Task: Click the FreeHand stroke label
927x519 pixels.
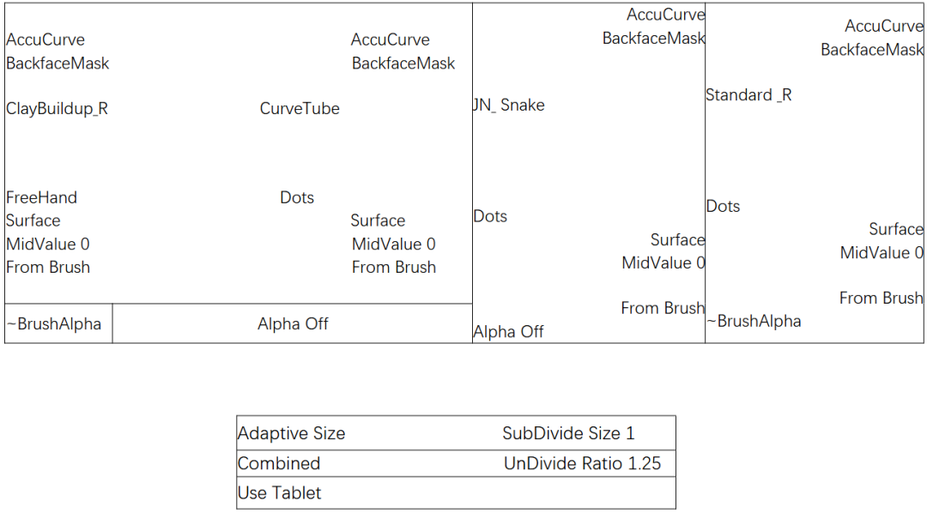Action: point(41,197)
